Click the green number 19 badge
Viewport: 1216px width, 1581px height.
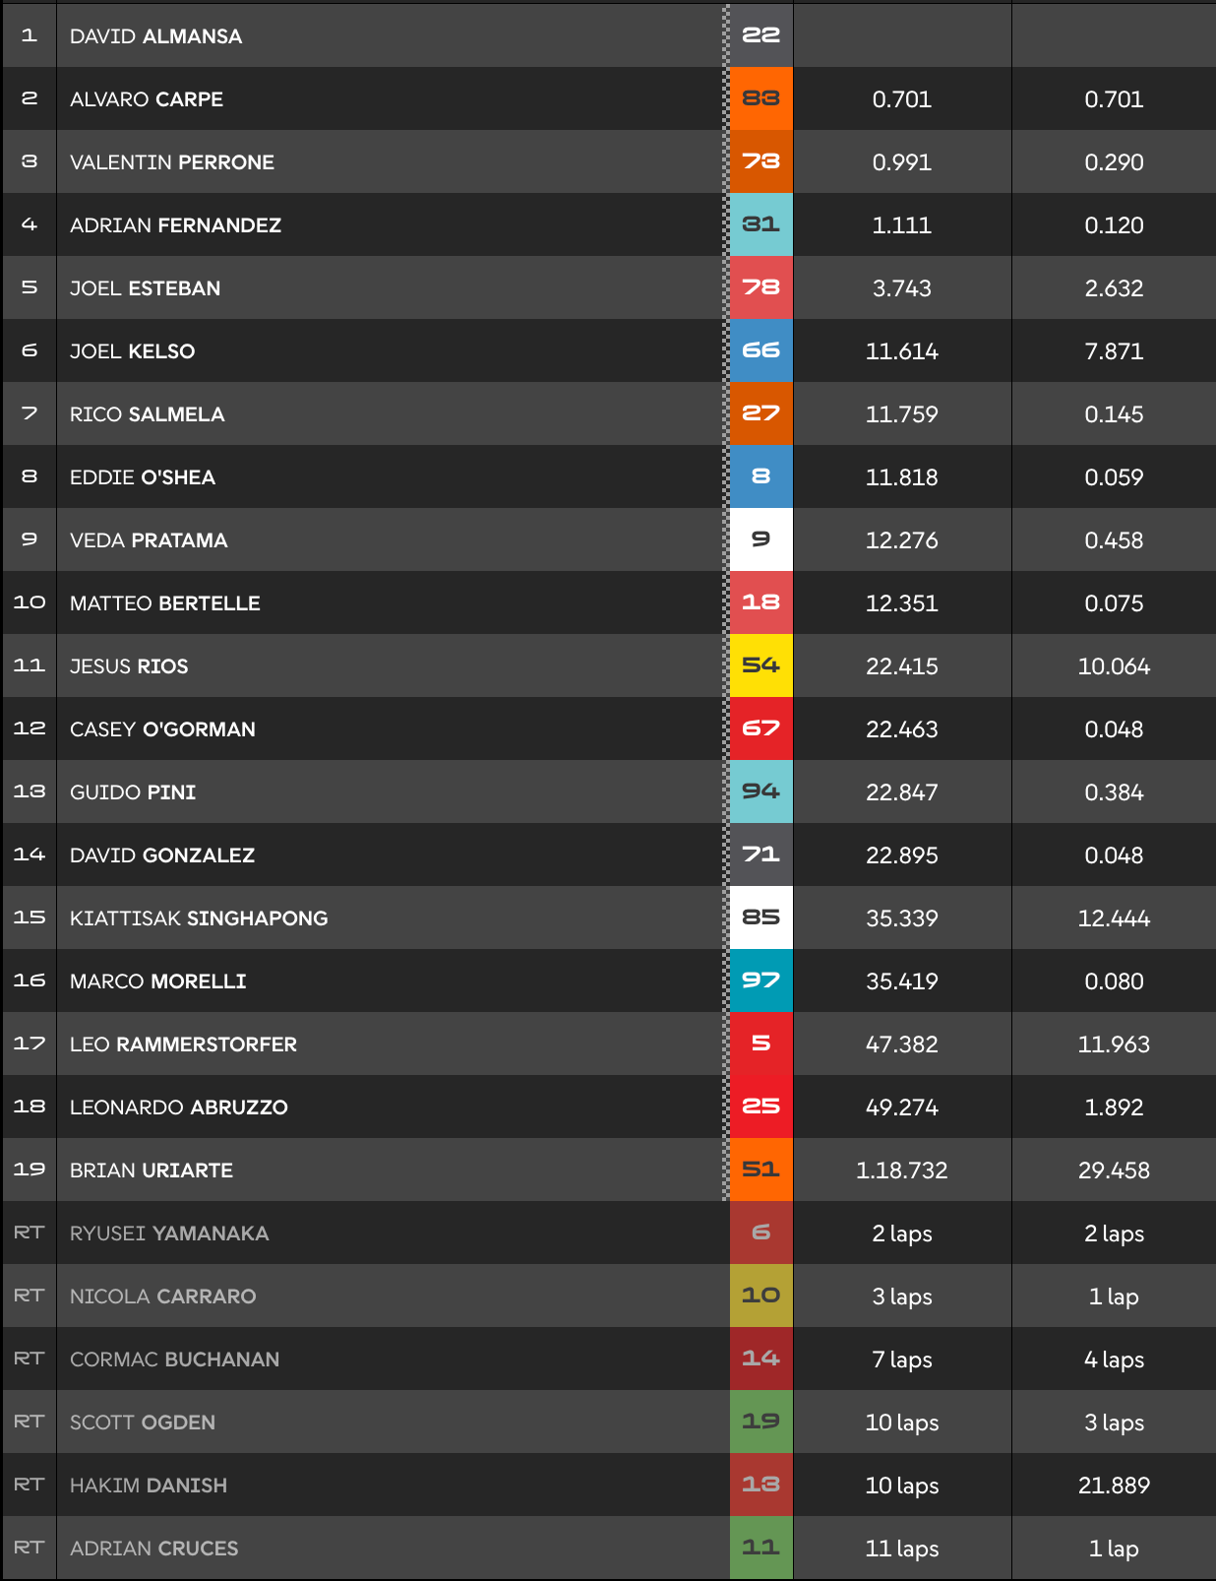click(760, 1422)
